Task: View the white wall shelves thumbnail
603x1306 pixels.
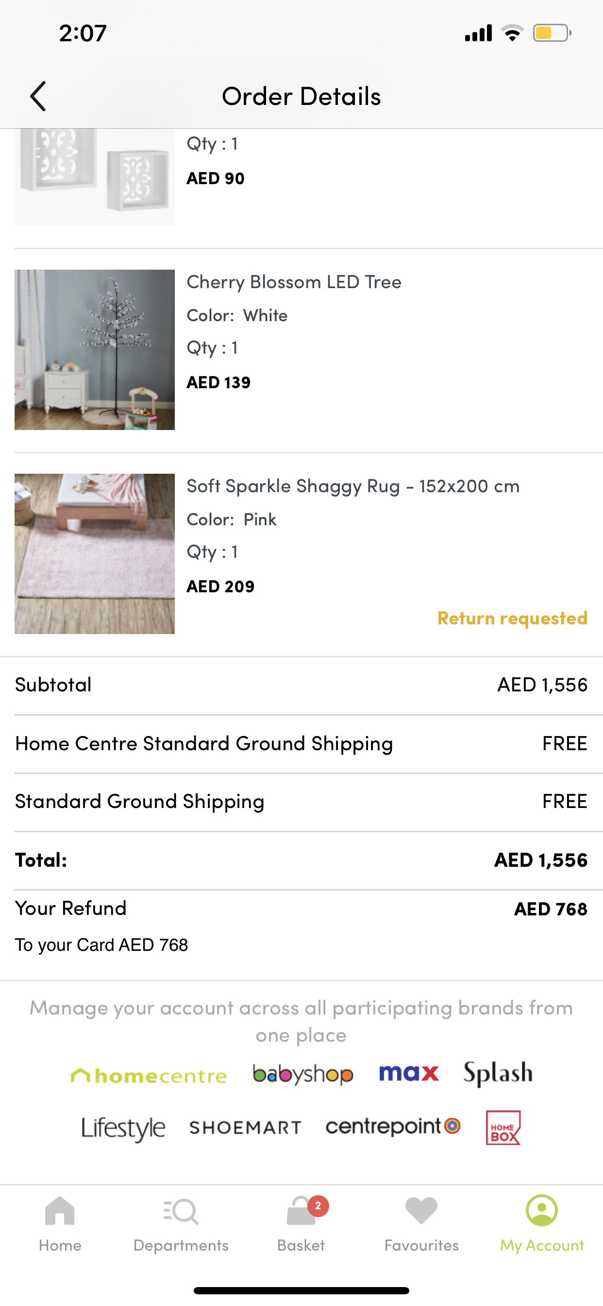Action: [95, 175]
